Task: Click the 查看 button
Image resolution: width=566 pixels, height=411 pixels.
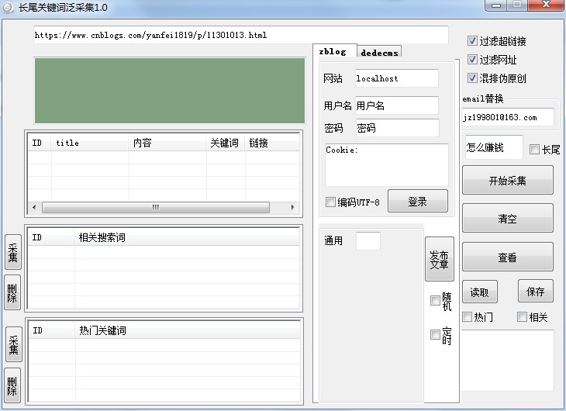Action: tap(508, 257)
